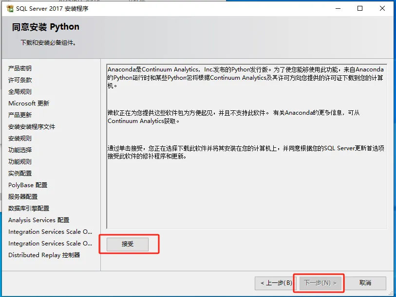
Task: Select Analysis Services 配置 step
Action: pyautogui.click(x=38, y=220)
